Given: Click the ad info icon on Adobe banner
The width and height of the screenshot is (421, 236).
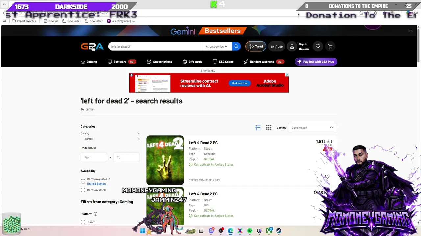Looking at the screenshot, I should pos(287,75).
